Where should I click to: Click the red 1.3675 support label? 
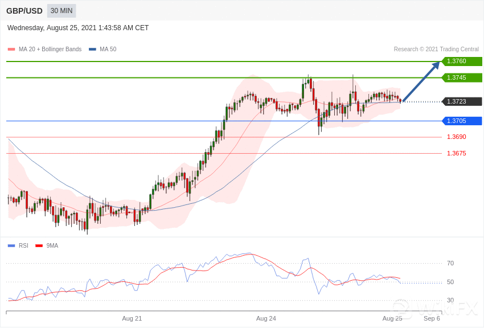(x=456, y=153)
